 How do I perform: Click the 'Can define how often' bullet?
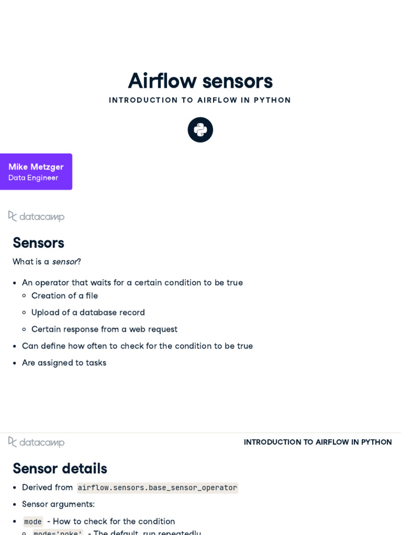[137, 346]
